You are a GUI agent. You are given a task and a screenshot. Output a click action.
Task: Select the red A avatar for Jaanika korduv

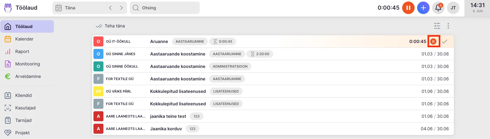coord(98,129)
